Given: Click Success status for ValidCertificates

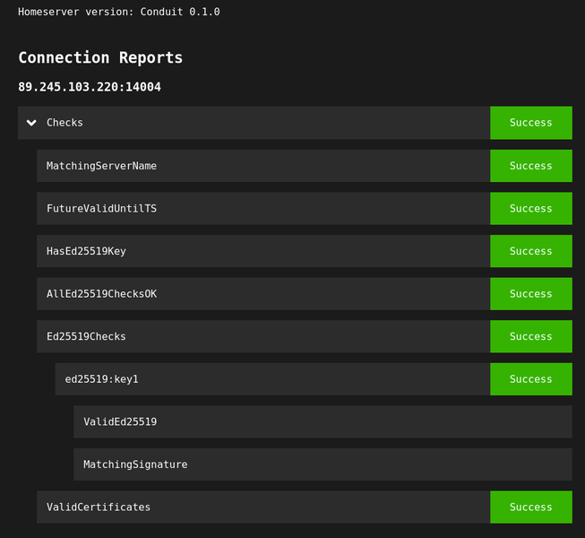Looking at the screenshot, I should 530,508.
